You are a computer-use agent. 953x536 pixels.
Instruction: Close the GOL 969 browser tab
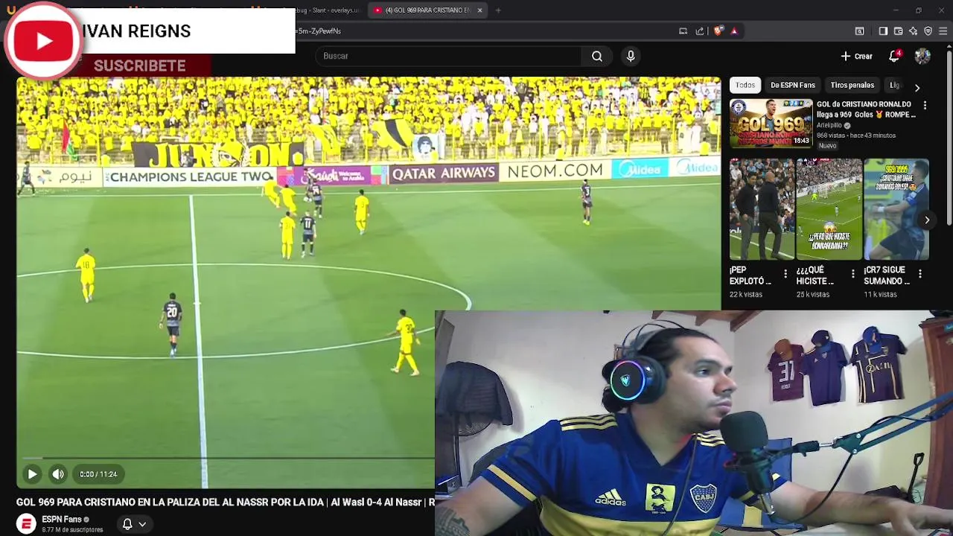pos(479,10)
